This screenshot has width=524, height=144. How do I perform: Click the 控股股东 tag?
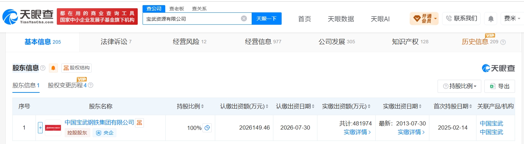(x=77, y=133)
